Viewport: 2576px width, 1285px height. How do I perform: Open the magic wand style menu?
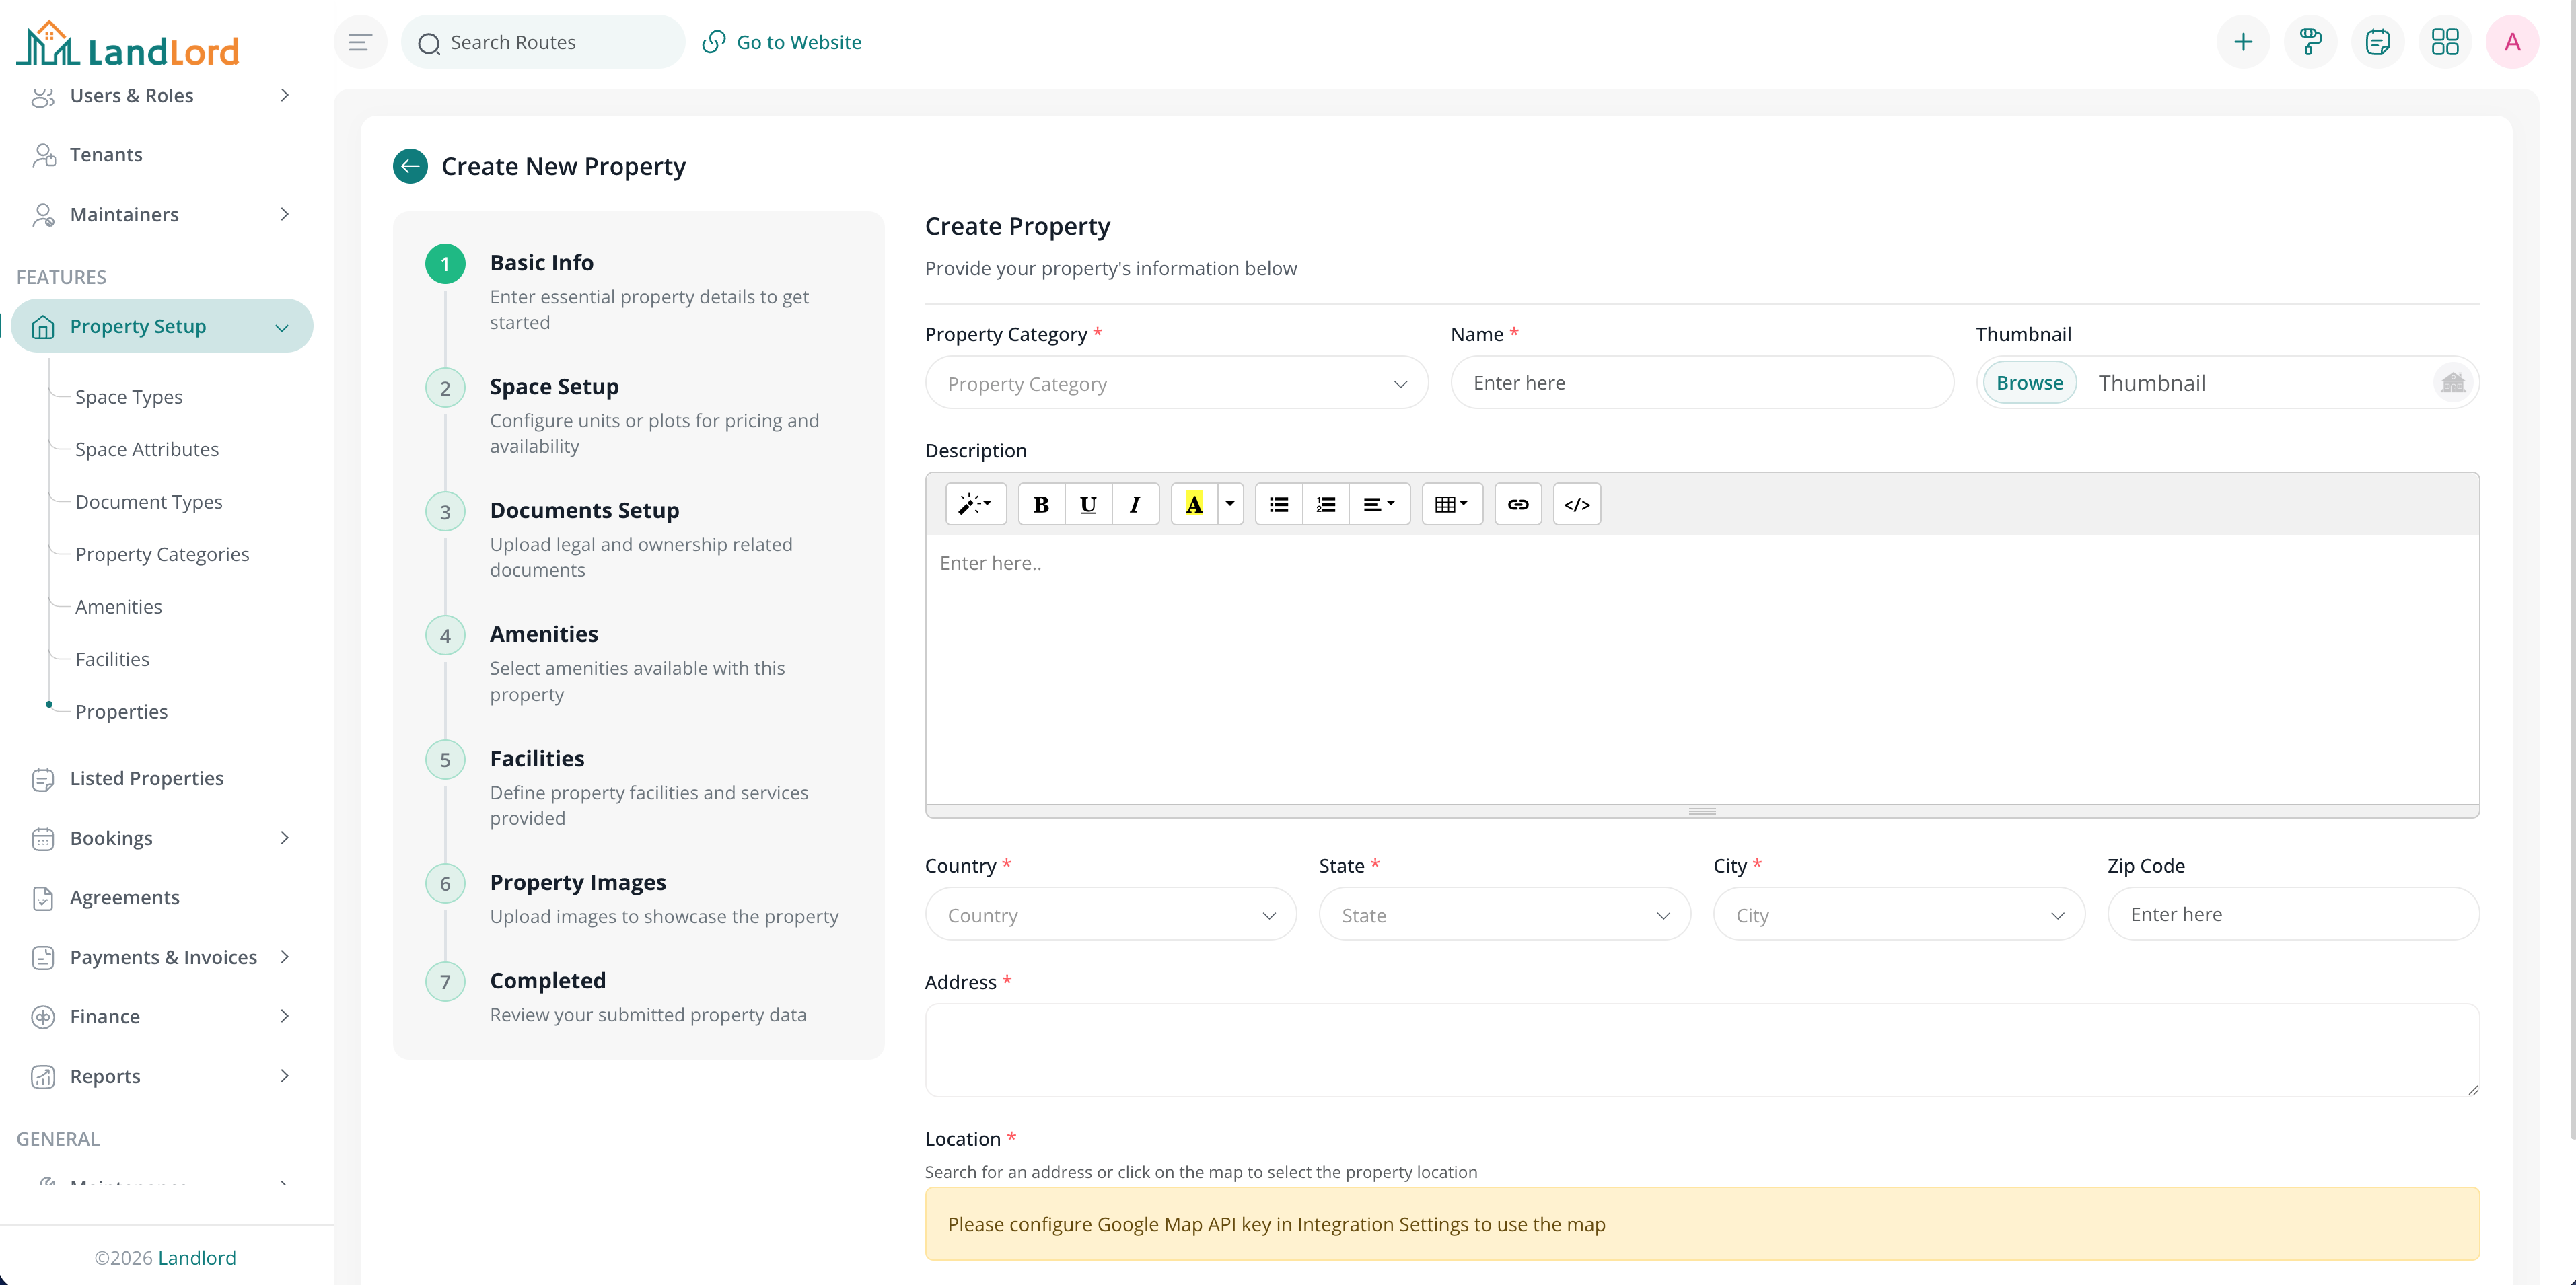pyautogui.click(x=975, y=505)
